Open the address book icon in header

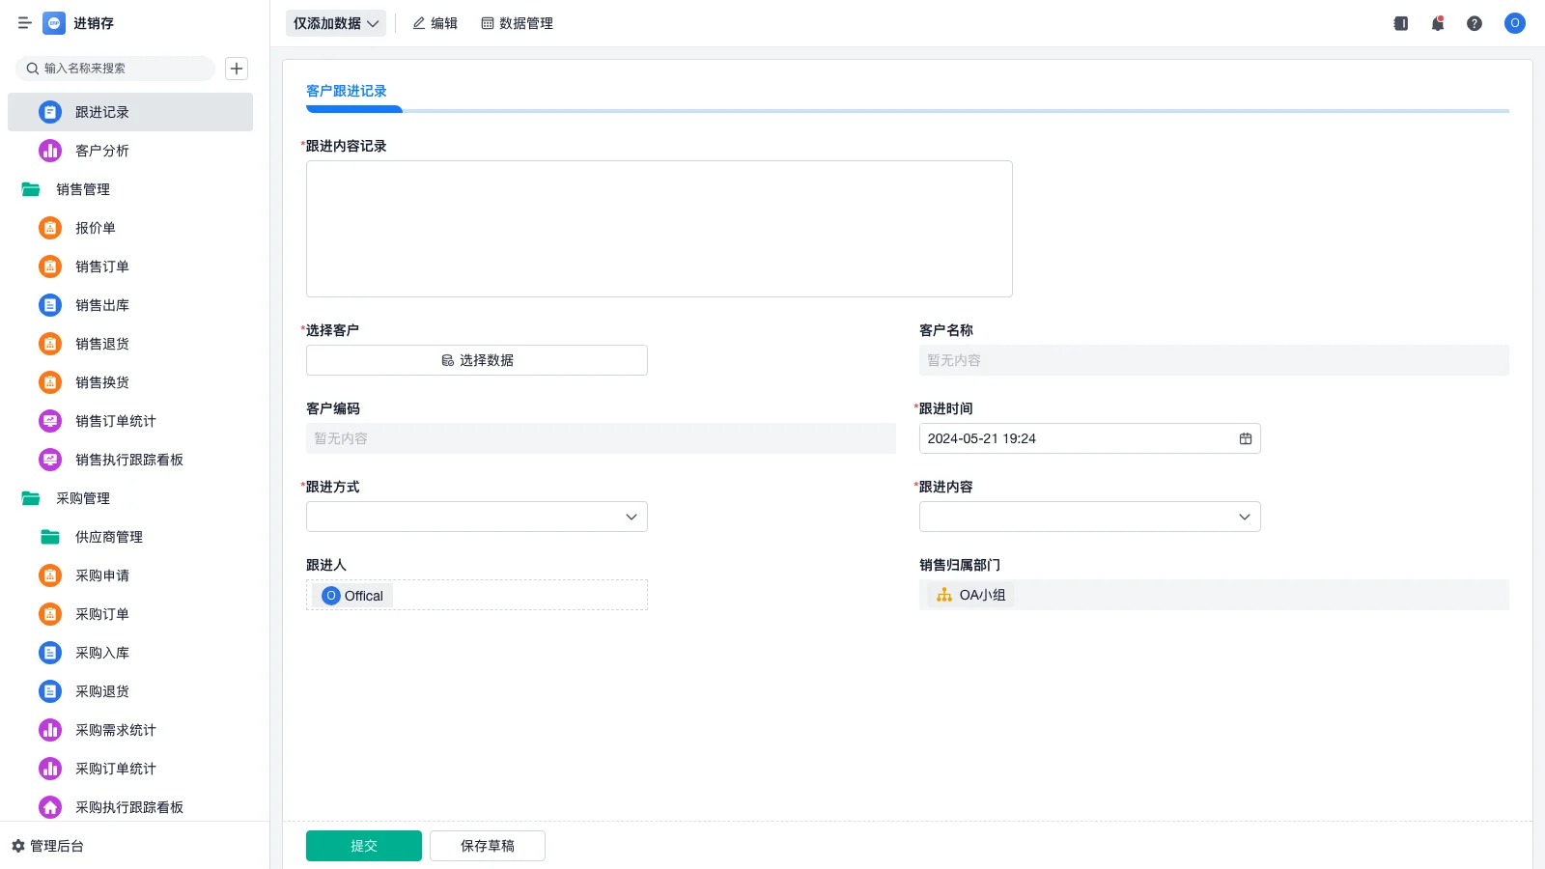[x=1401, y=23]
